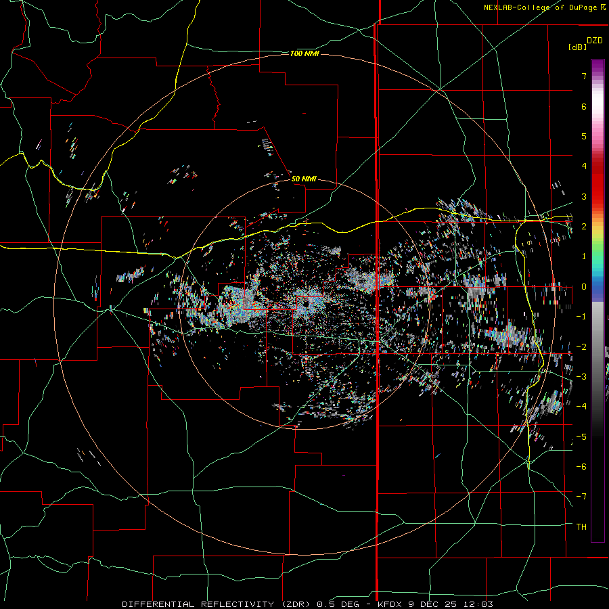Image resolution: width=609 pixels, height=609 pixels.
Task: Click the -4 value on color scale
Action: coord(581,407)
